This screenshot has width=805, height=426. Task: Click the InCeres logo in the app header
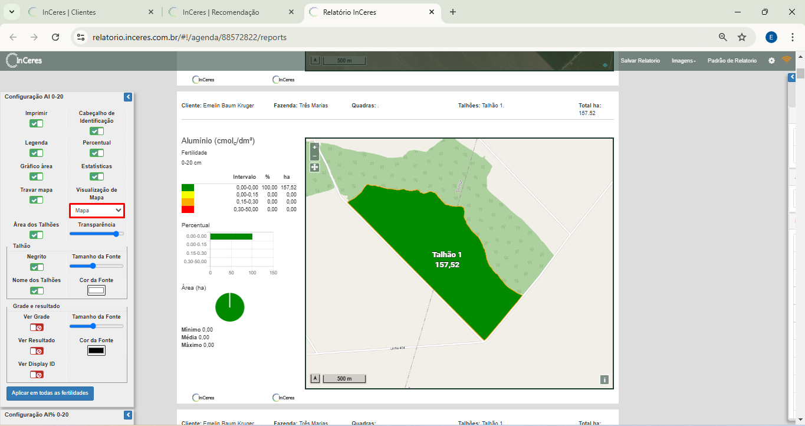pos(24,60)
